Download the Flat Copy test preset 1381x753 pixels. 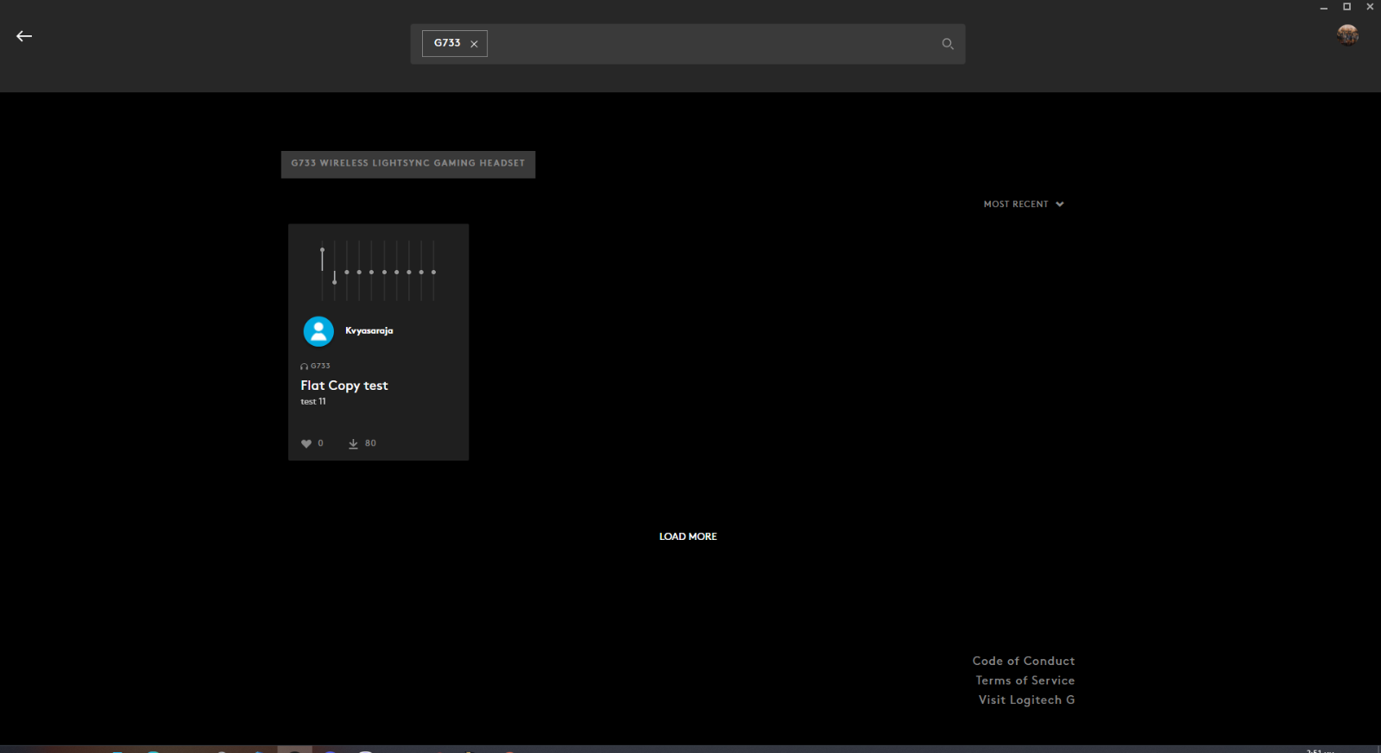(353, 443)
